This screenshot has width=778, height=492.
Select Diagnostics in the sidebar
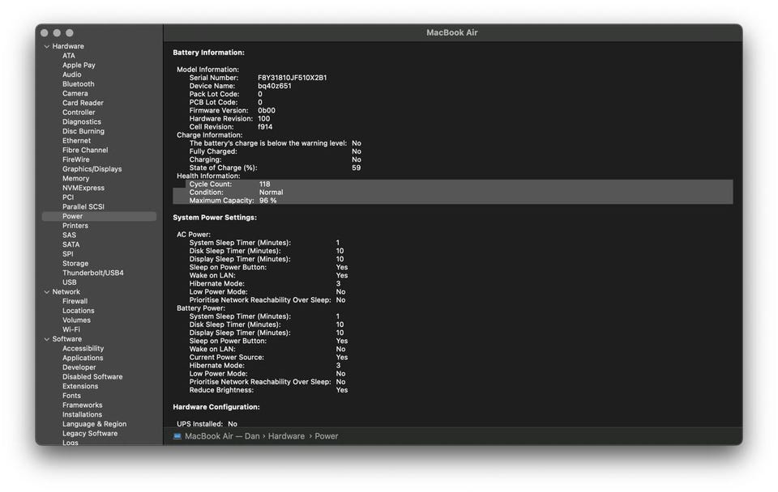click(82, 121)
